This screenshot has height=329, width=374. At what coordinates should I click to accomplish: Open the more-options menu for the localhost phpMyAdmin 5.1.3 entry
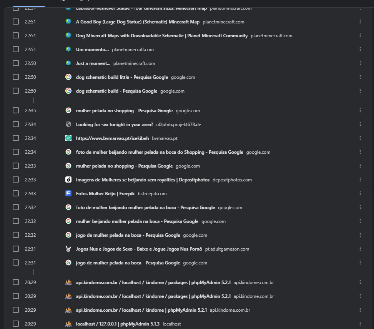pyautogui.click(x=360, y=324)
